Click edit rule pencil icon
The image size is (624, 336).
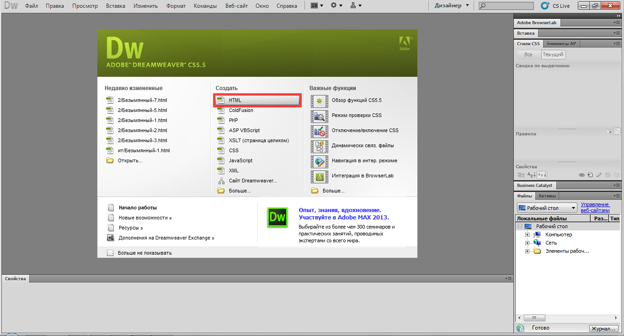point(599,175)
